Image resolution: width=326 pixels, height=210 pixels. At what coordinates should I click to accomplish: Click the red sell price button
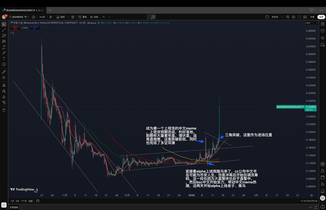(x=15, y=27)
